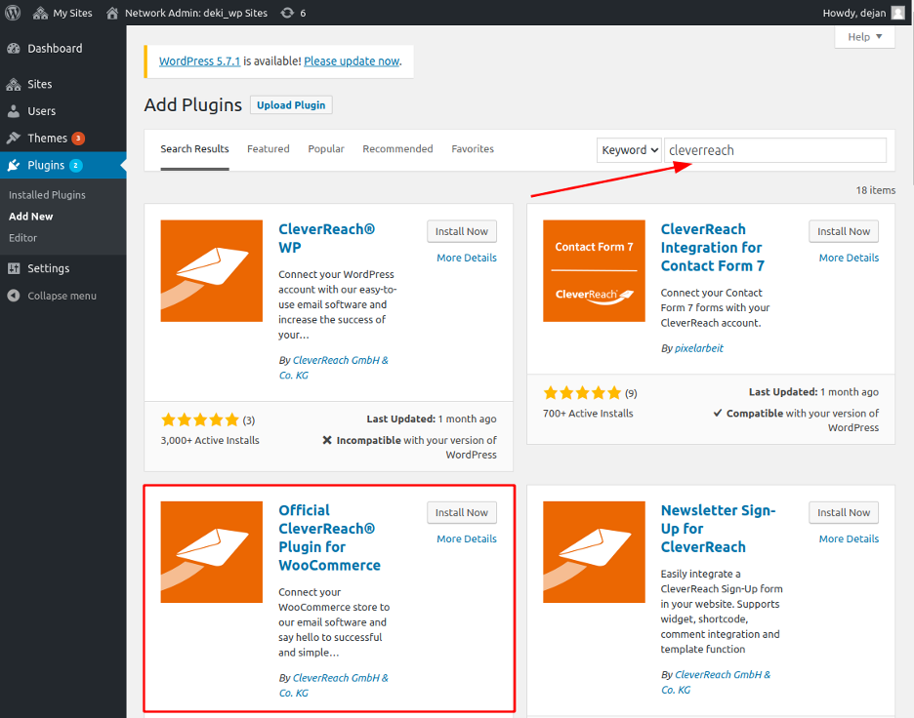Click the Users icon in sidebar
Image resolution: width=914 pixels, height=718 pixels.
(14, 111)
